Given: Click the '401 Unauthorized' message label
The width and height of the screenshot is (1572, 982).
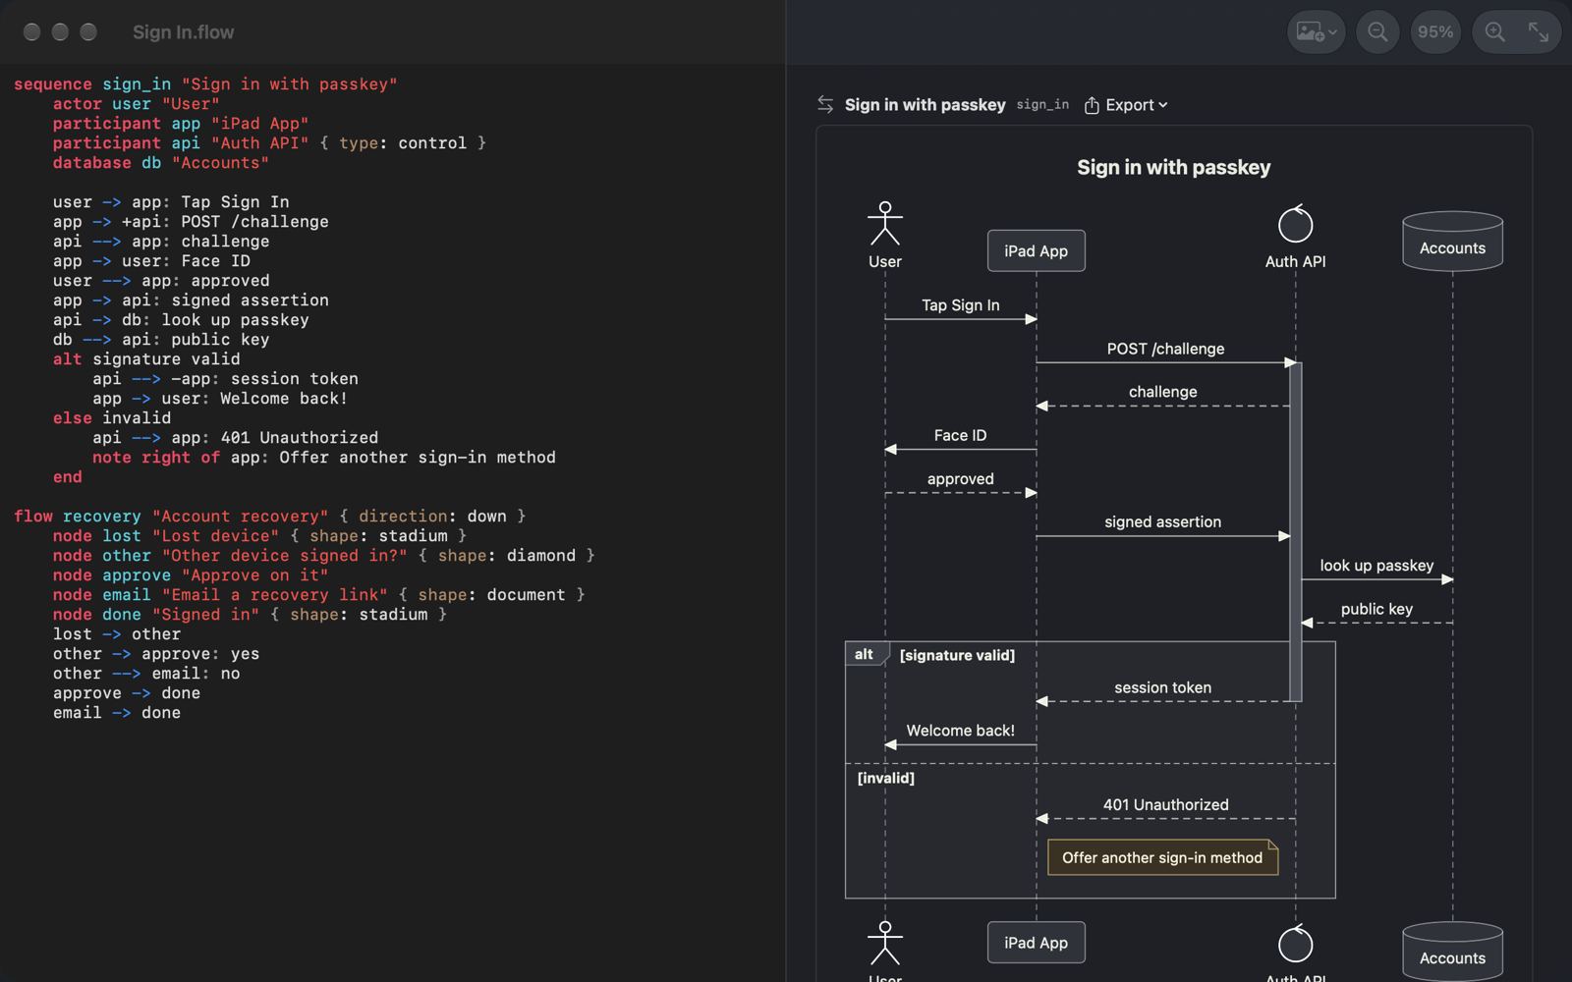Looking at the screenshot, I should (x=1165, y=804).
